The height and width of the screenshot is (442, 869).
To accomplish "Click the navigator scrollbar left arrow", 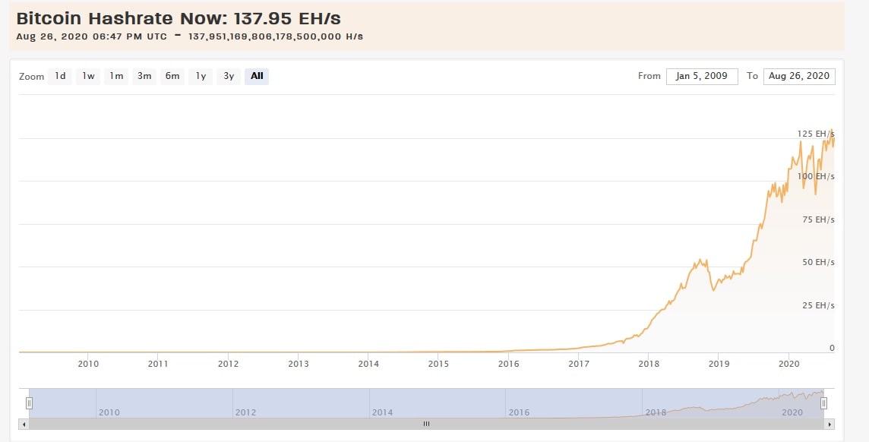I will pyautogui.click(x=24, y=425).
